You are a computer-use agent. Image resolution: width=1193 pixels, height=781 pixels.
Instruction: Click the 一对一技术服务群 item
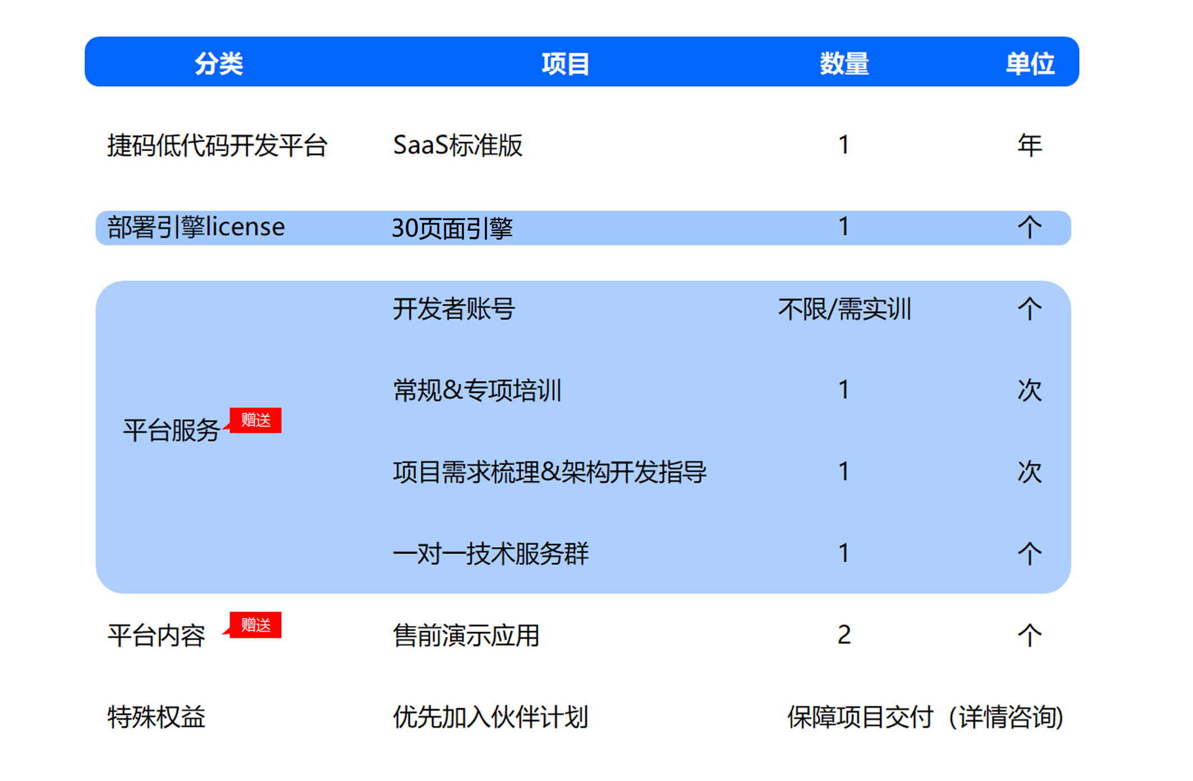[490, 554]
